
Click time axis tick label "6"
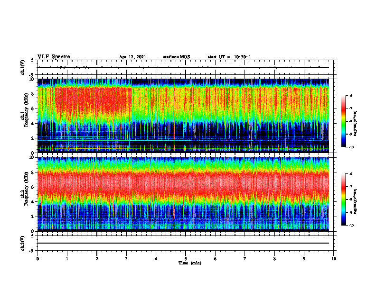pyautogui.click(x=216, y=259)
